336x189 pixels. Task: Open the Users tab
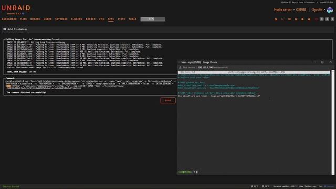(x=48, y=19)
